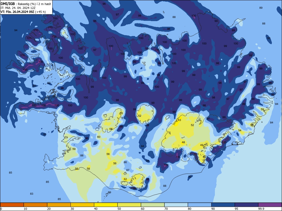Select the '87' humidity value on the map
Viewport: 282px width, 211px height.
(128, 170)
